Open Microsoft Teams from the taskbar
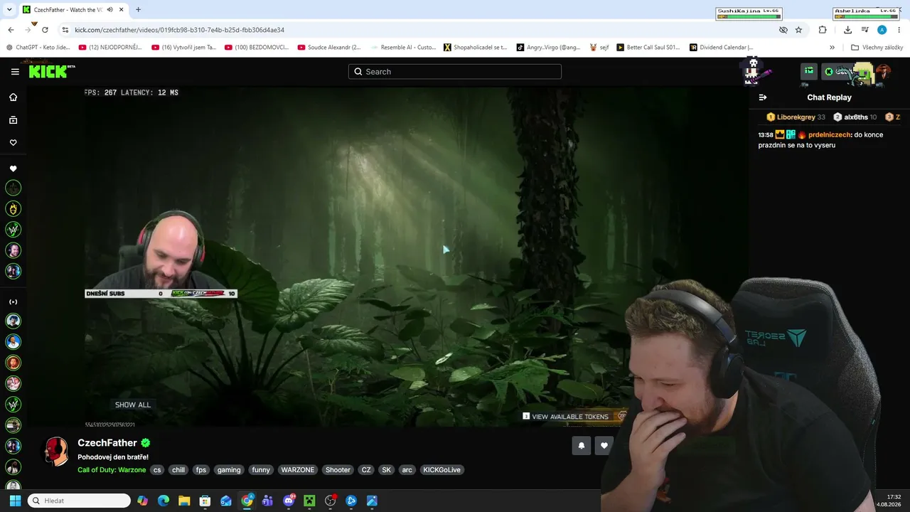The width and height of the screenshot is (910, 512). point(267,501)
